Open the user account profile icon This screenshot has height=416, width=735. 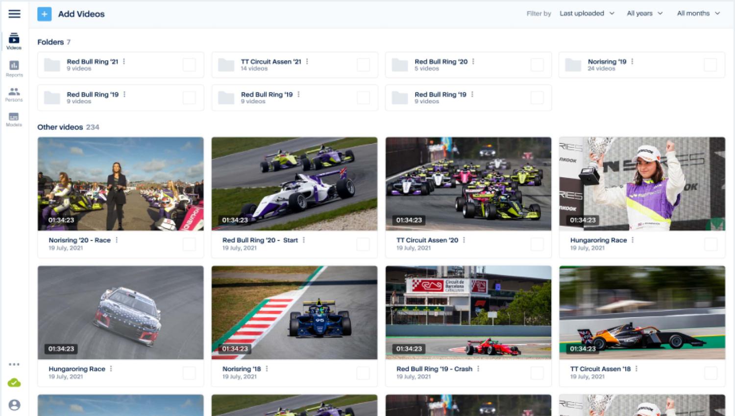pyautogui.click(x=14, y=405)
